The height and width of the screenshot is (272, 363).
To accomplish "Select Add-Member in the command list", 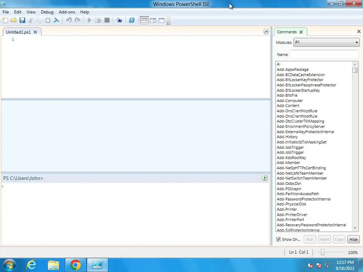I will 289,163.
